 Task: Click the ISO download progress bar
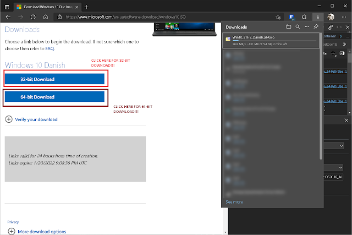(274, 41)
